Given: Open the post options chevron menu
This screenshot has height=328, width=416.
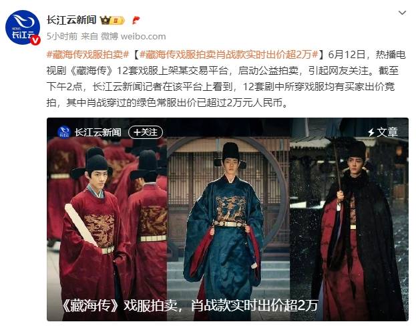Looking at the screenshot, I should [x=402, y=13].
